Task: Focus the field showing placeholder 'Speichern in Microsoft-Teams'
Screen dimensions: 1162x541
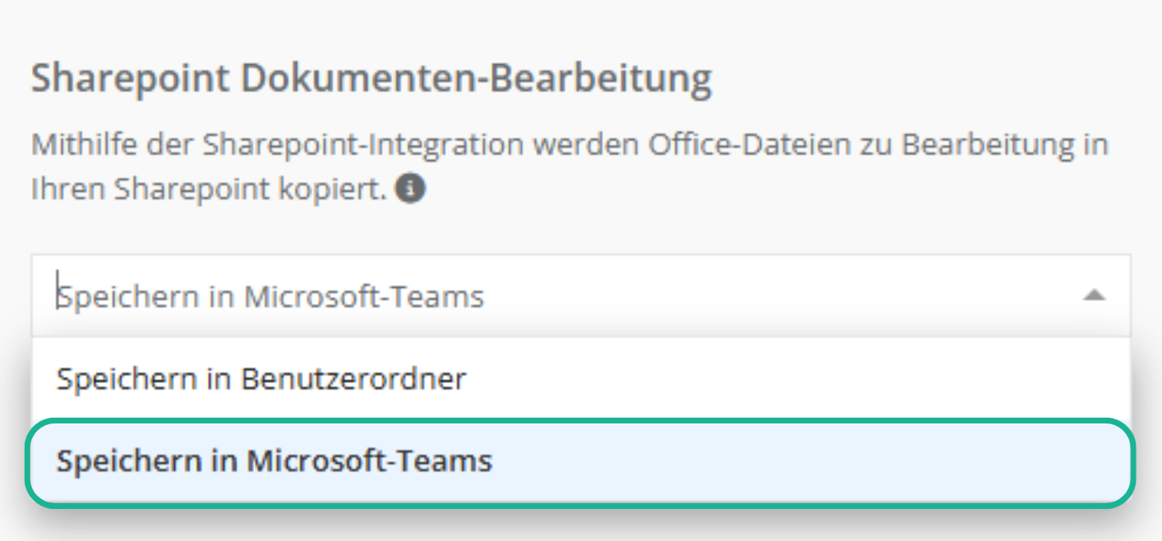Action: (x=271, y=296)
